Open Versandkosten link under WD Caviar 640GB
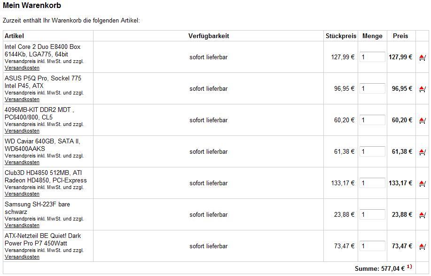This screenshot has width=431, height=276. [22, 162]
